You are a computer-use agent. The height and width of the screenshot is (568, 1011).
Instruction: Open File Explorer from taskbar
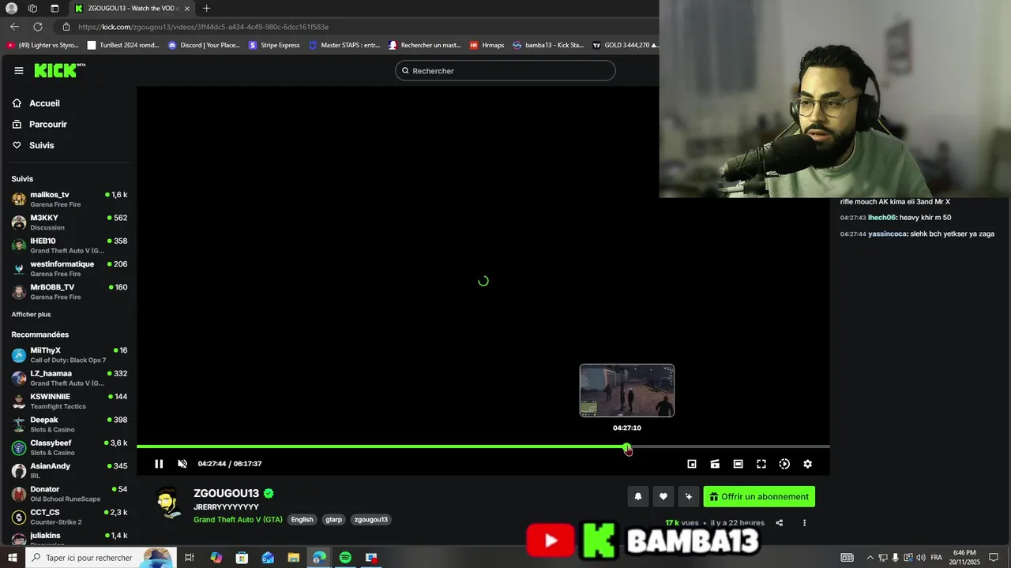[x=294, y=558]
